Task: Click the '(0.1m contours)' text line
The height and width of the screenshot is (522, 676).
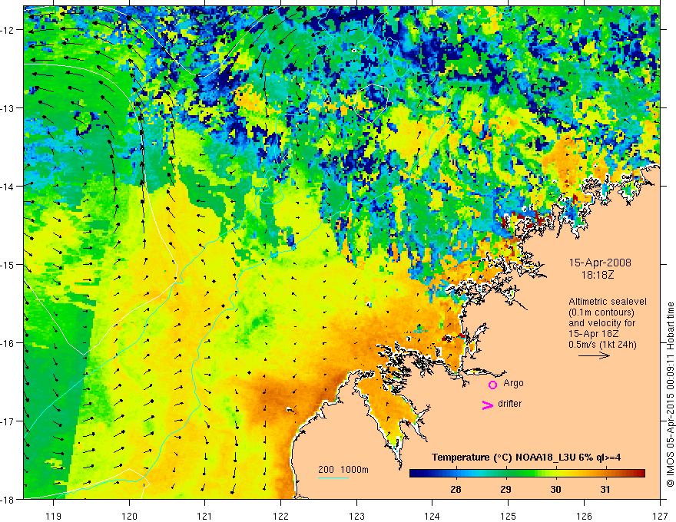Action: click(601, 312)
